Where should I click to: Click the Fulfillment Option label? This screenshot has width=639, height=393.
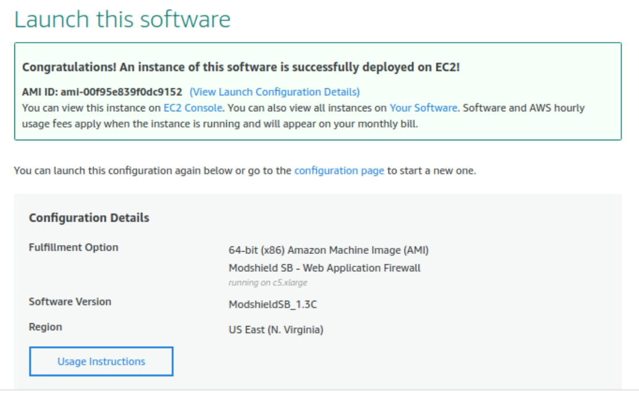[73, 248]
